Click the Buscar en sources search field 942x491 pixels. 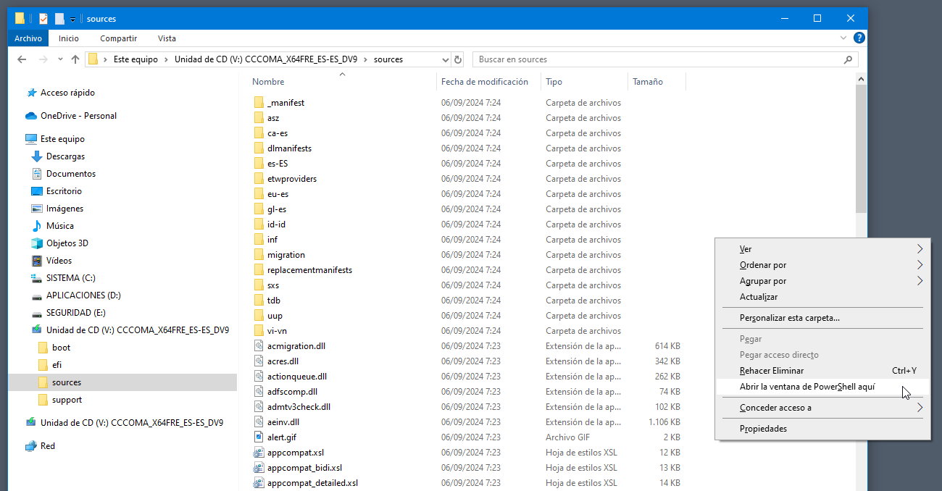click(656, 59)
